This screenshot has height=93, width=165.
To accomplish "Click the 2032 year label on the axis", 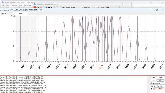I will 118,67.
